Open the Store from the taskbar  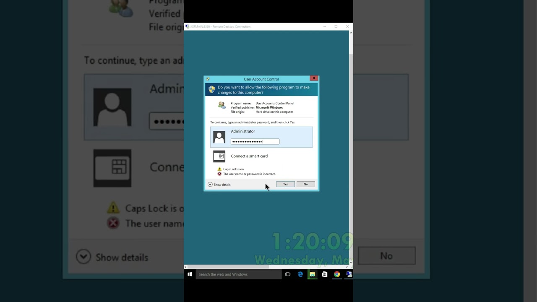(325, 274)
